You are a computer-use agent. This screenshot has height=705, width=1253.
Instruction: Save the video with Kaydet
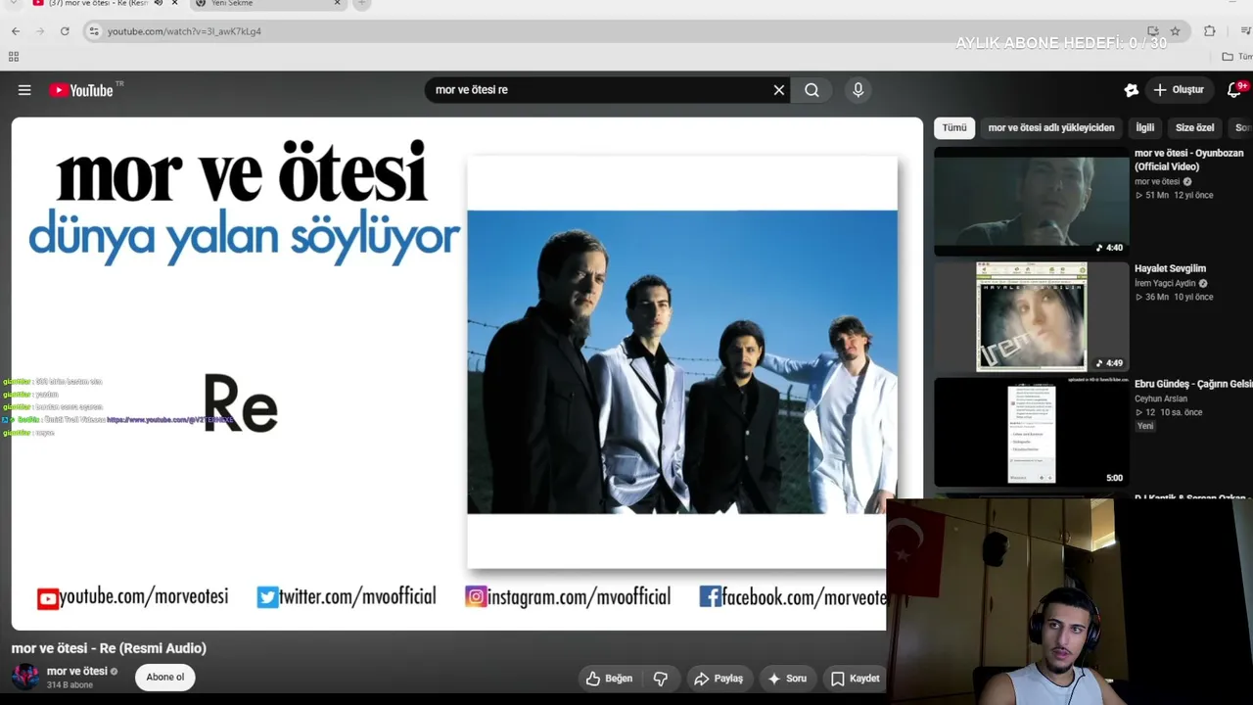tap(855, 679)
